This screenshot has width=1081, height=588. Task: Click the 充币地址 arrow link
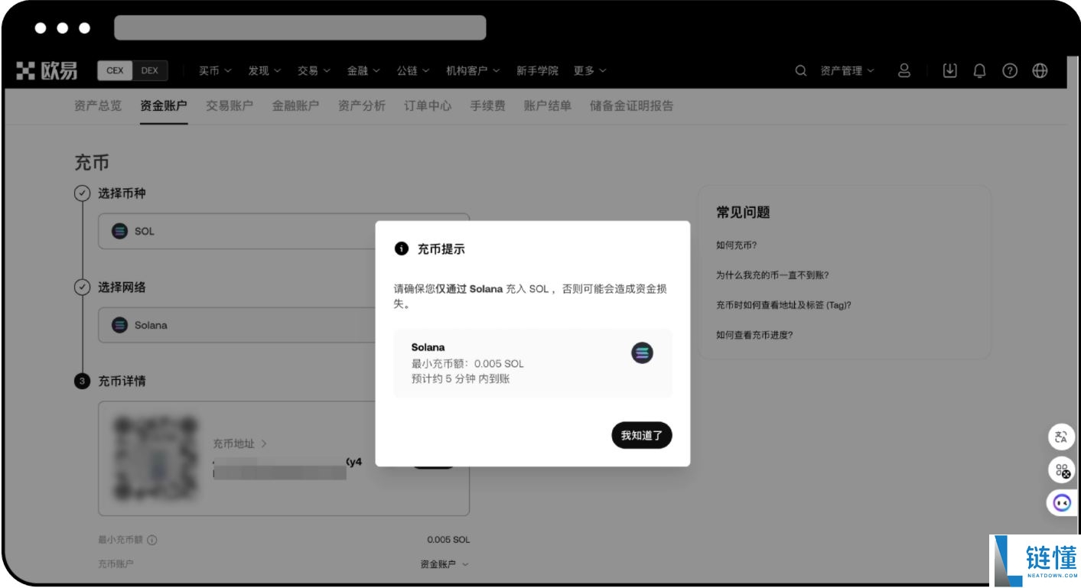click(239, 443)
